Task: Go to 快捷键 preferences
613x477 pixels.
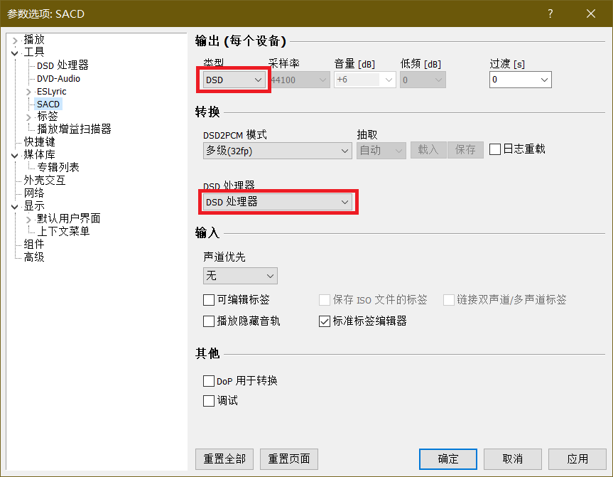Action: click(x=39, y=142)
